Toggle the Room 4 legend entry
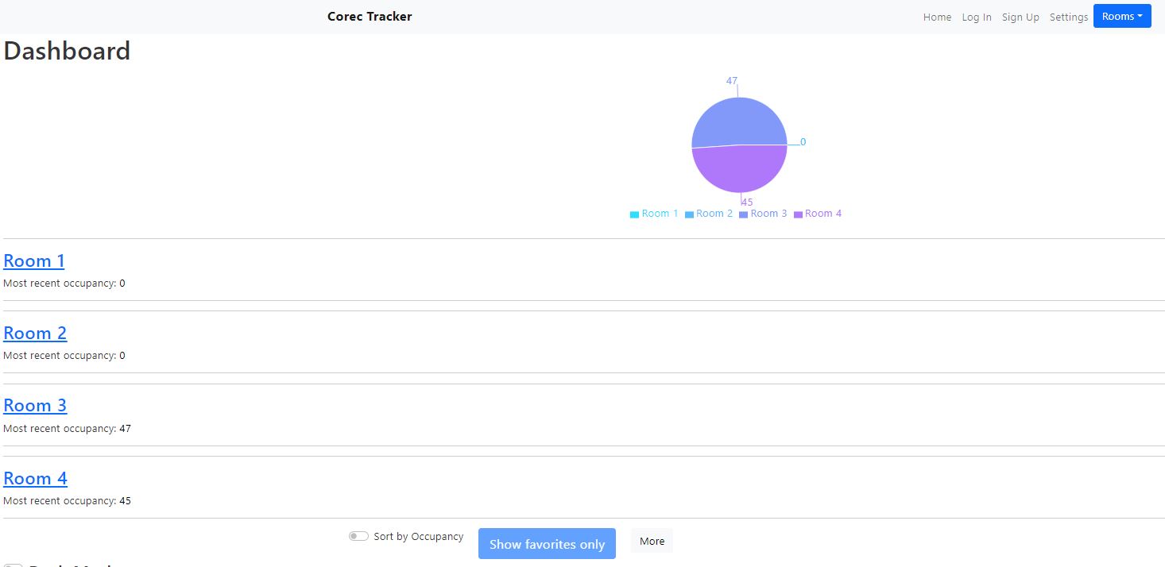The height and width of the screenshot is (567, 1165). [x=818, y=213]
